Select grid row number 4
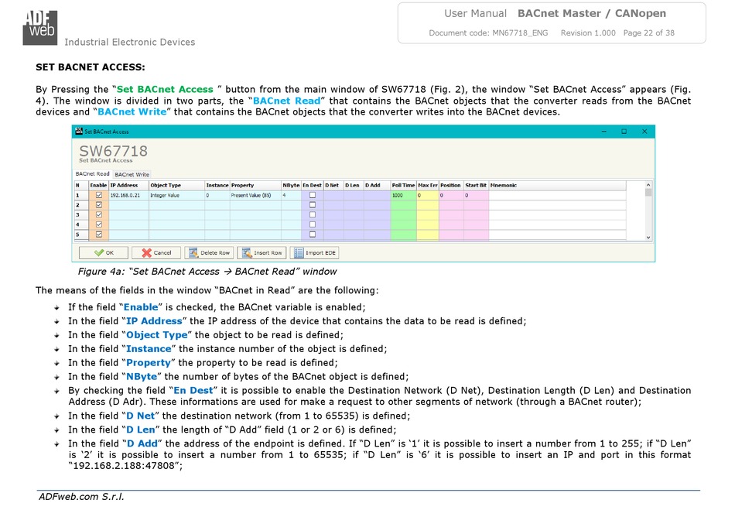 [81, 224]
